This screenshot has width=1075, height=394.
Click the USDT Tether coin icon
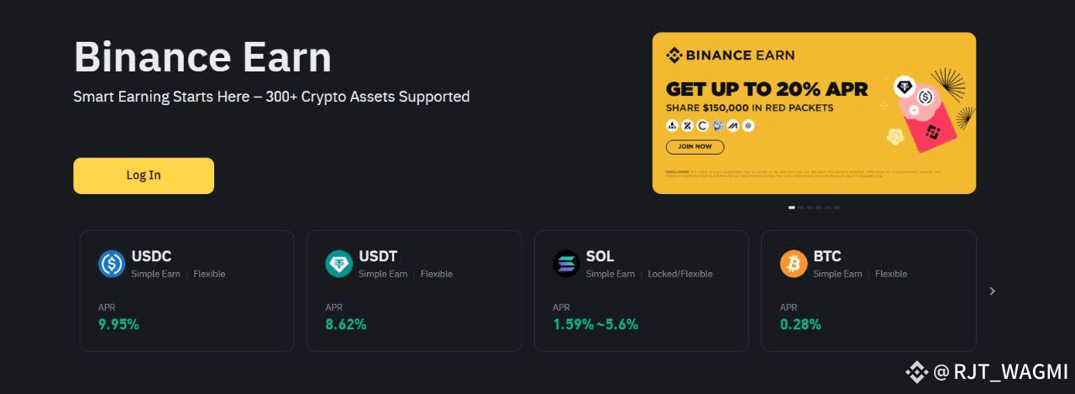pos(339,264)
